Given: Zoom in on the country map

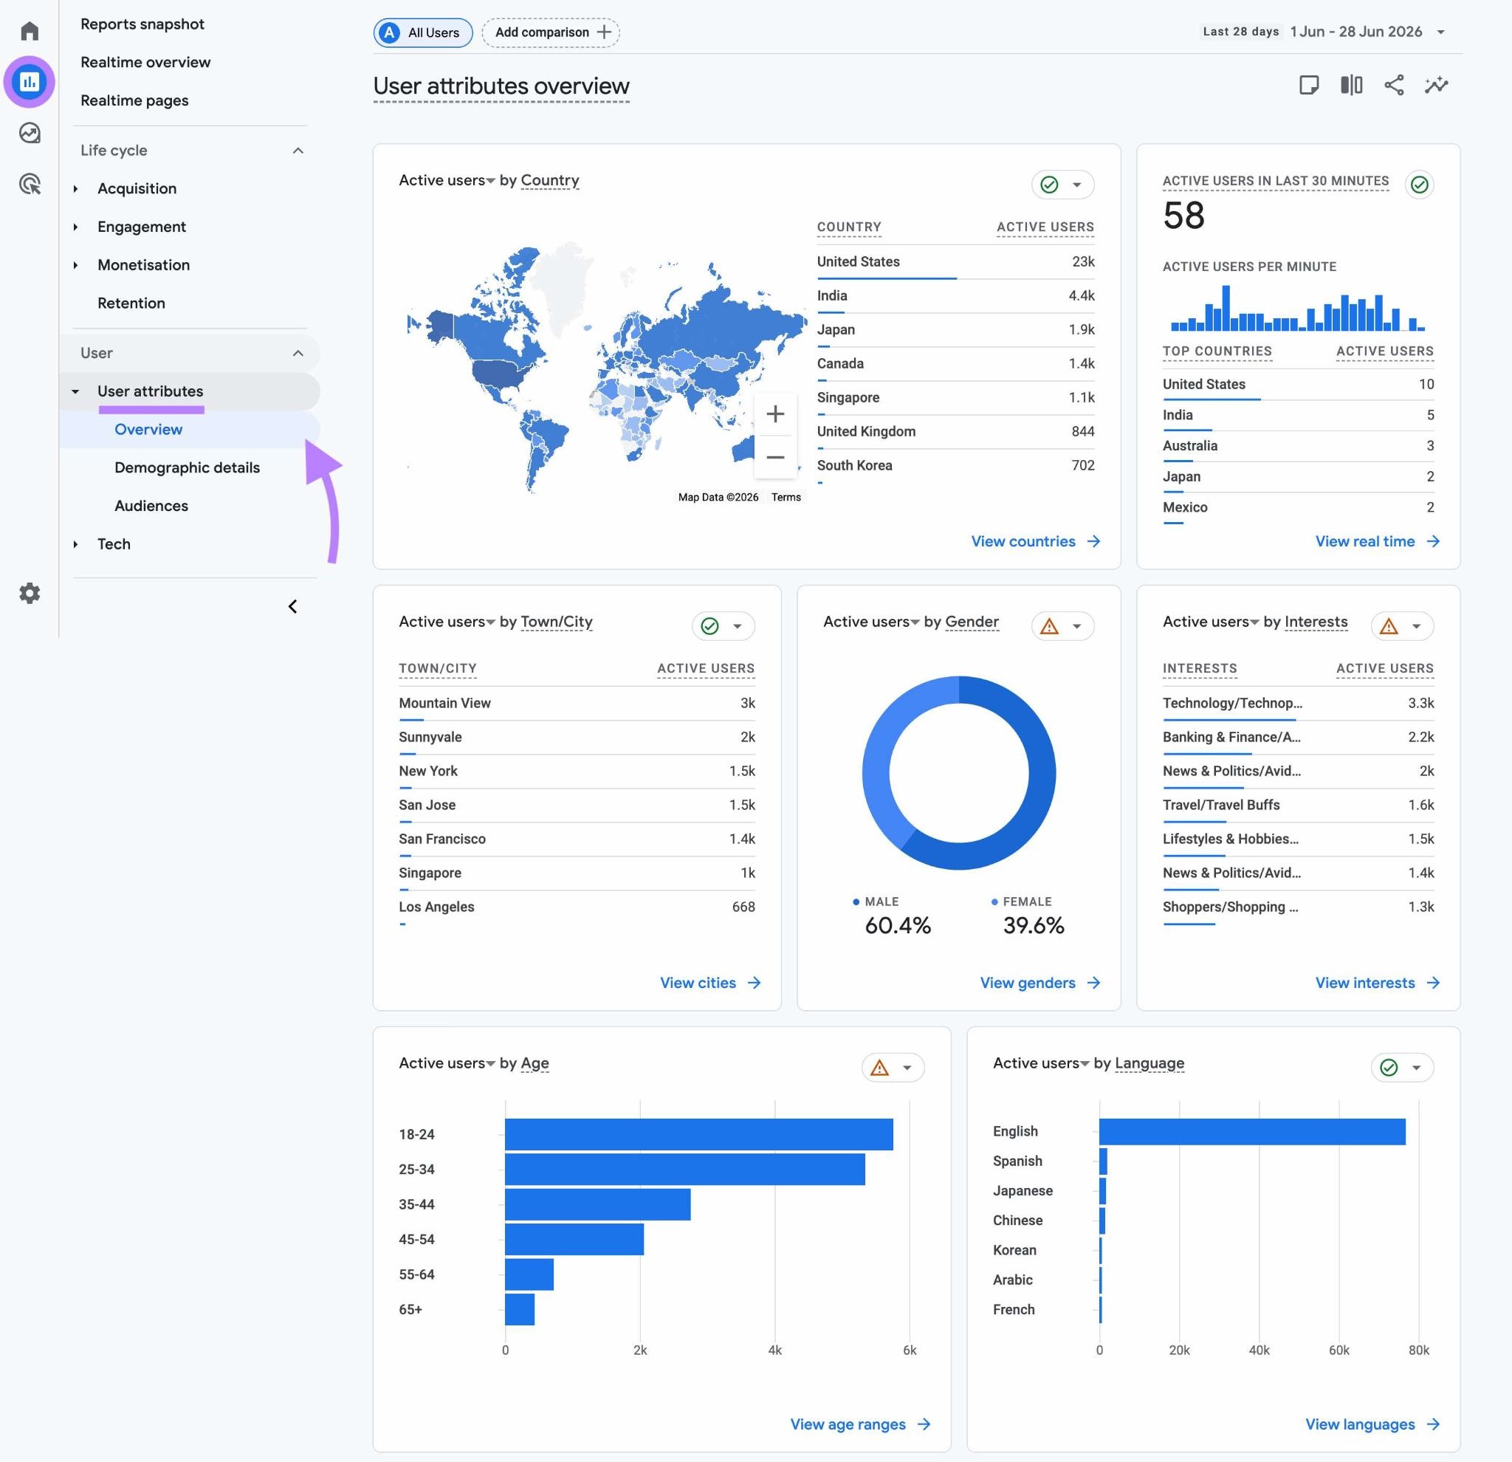Looking at the screenshot, I should tap(775, 414).
